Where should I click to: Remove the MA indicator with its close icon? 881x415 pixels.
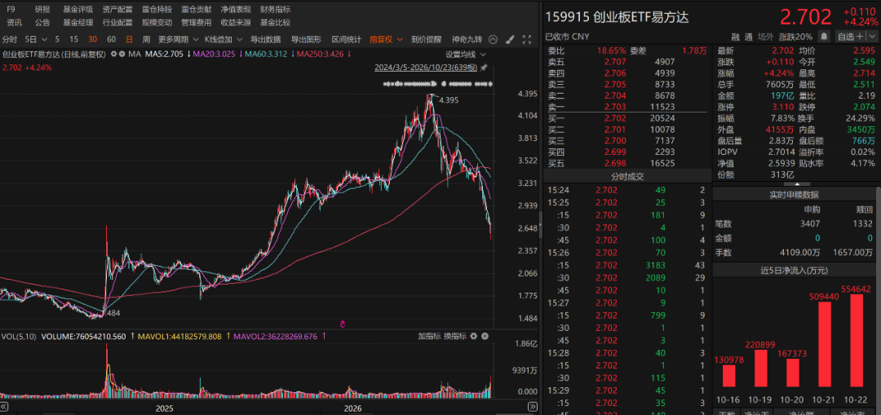tap(122, 54)
